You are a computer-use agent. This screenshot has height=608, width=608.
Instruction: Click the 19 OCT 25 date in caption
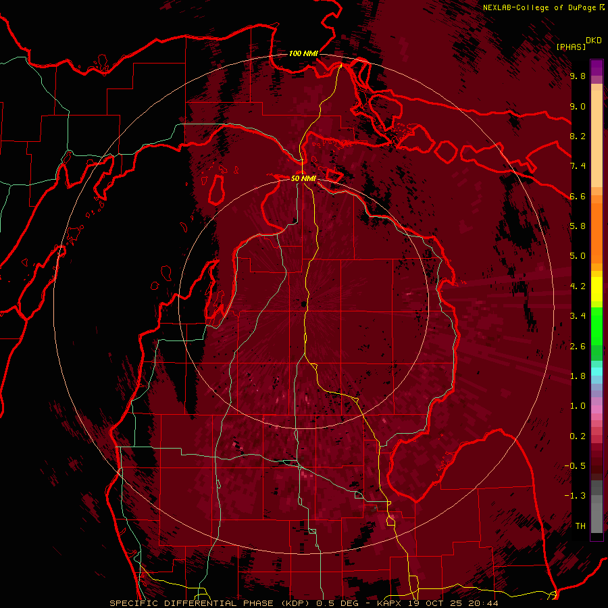click(436, 603)
